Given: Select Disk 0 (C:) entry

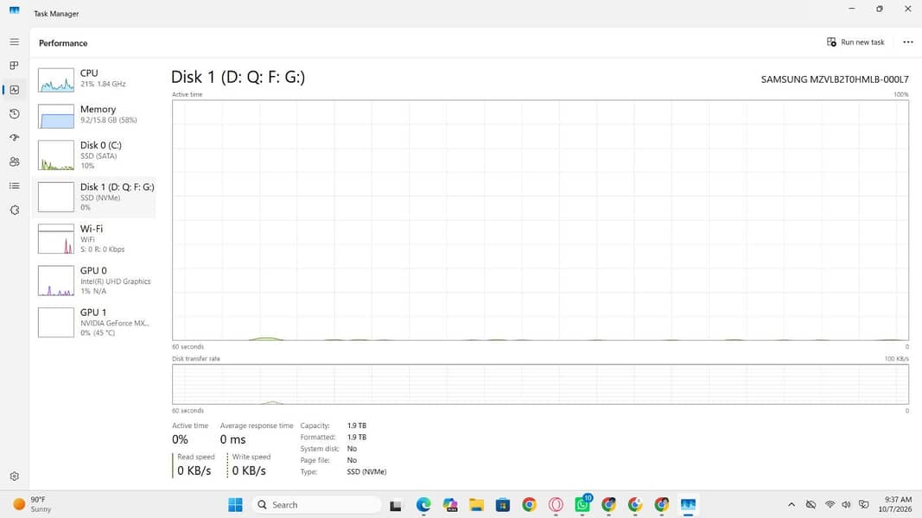Looking at the screenshot, I should click(x=94, y=155).
